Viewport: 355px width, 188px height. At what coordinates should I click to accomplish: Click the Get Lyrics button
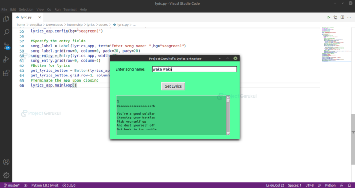click(x=173, y=86)
